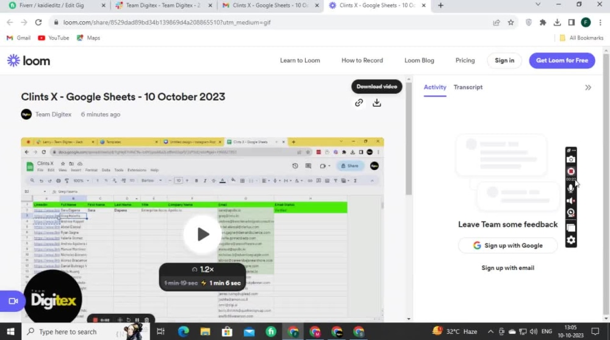
Task: Open Microsoft Store from taskbar
Action: point(227,331)
